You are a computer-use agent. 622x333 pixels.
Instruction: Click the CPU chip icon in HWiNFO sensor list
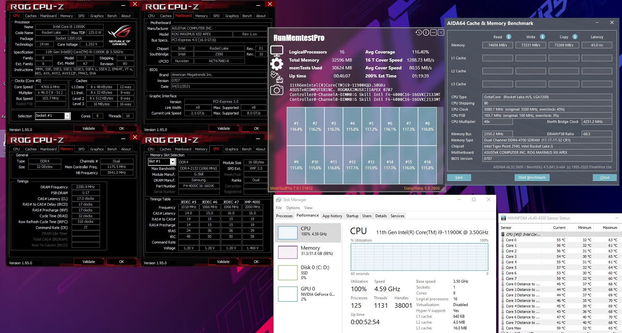pos(503,234)
